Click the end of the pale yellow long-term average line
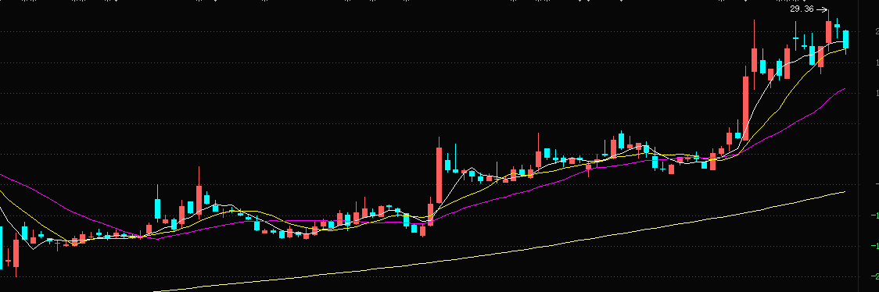879x292 pixels. 844,192
